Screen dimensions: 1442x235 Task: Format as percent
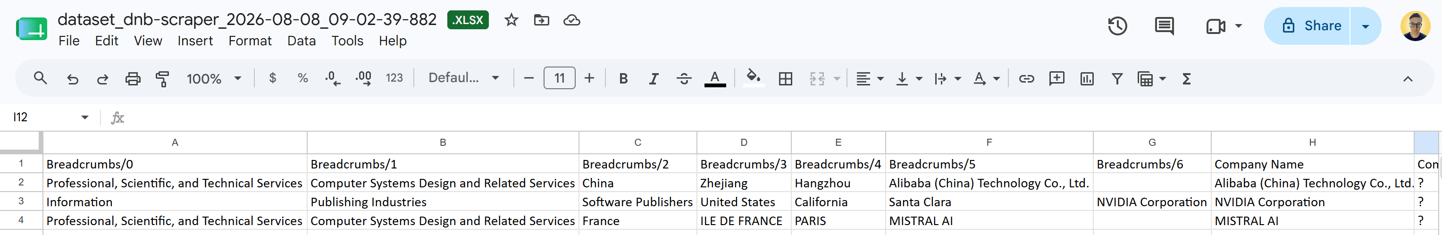click(303, 78)
